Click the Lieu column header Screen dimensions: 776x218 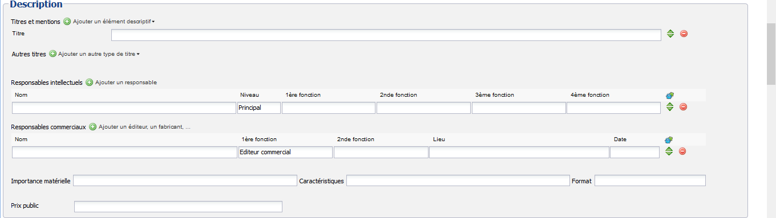tap(439, 139)
